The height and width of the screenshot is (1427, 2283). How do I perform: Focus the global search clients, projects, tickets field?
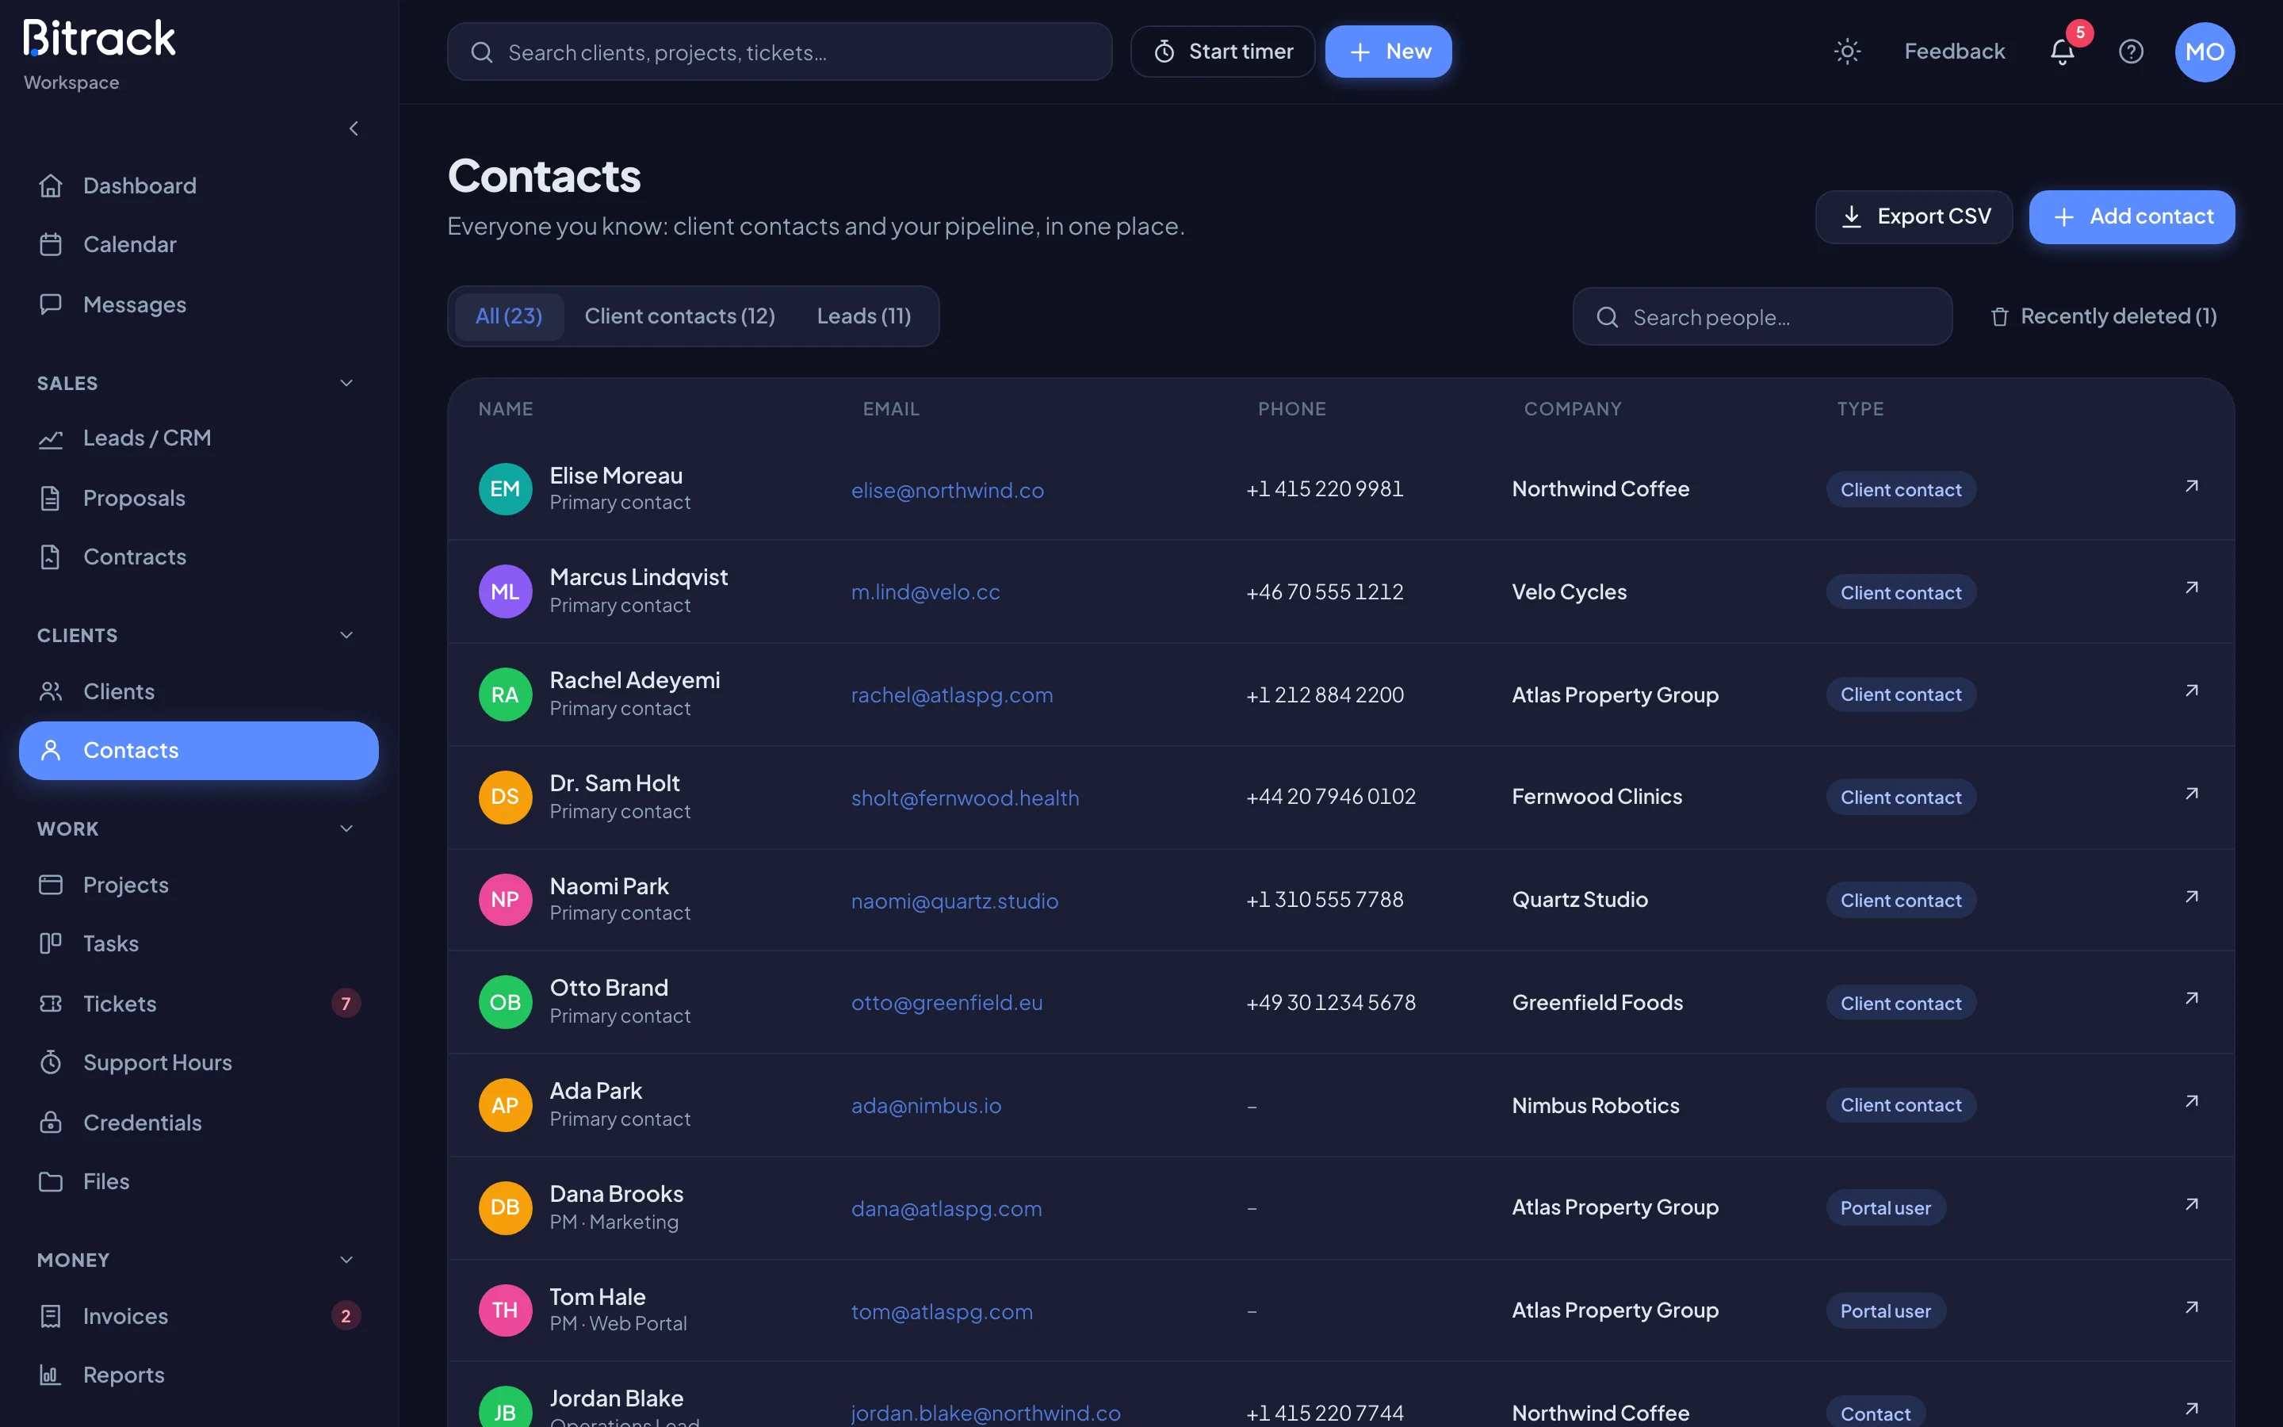(x=779, y=52)
